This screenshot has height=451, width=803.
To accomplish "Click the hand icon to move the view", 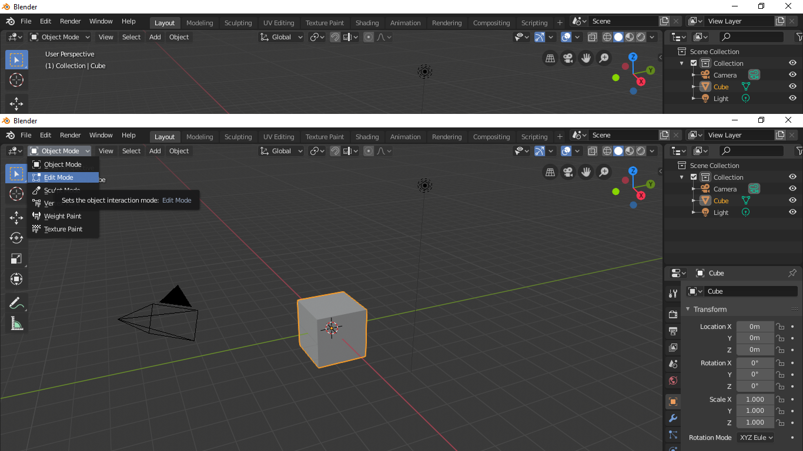I will tap(585, 171).
